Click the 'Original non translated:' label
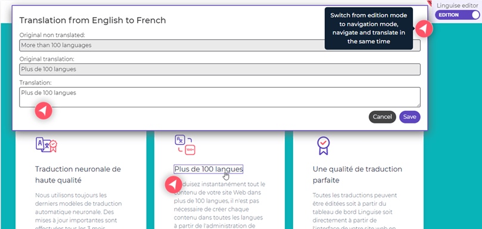This screenshot has height=229, width=482. [x=52, y=35]
